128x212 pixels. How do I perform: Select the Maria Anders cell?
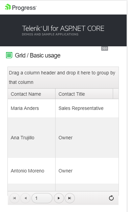(31, 108)
